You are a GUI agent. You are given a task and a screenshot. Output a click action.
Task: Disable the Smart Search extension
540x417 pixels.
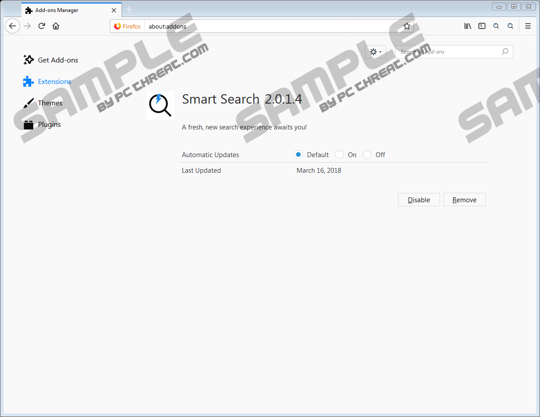tap(419, 200)
